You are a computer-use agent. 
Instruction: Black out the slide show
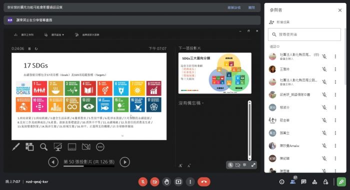point(58,147)
